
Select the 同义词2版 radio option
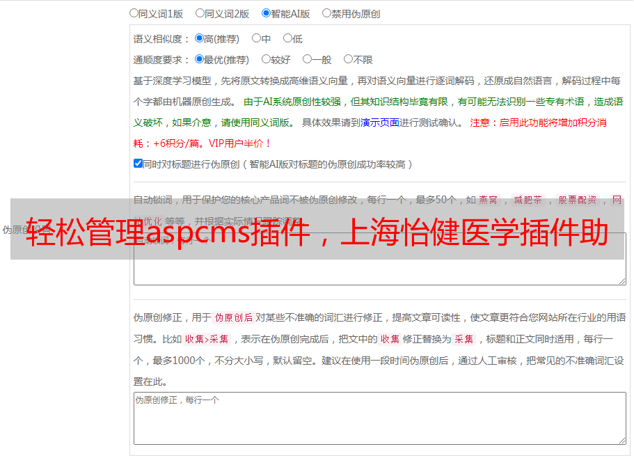click(200, 13)
